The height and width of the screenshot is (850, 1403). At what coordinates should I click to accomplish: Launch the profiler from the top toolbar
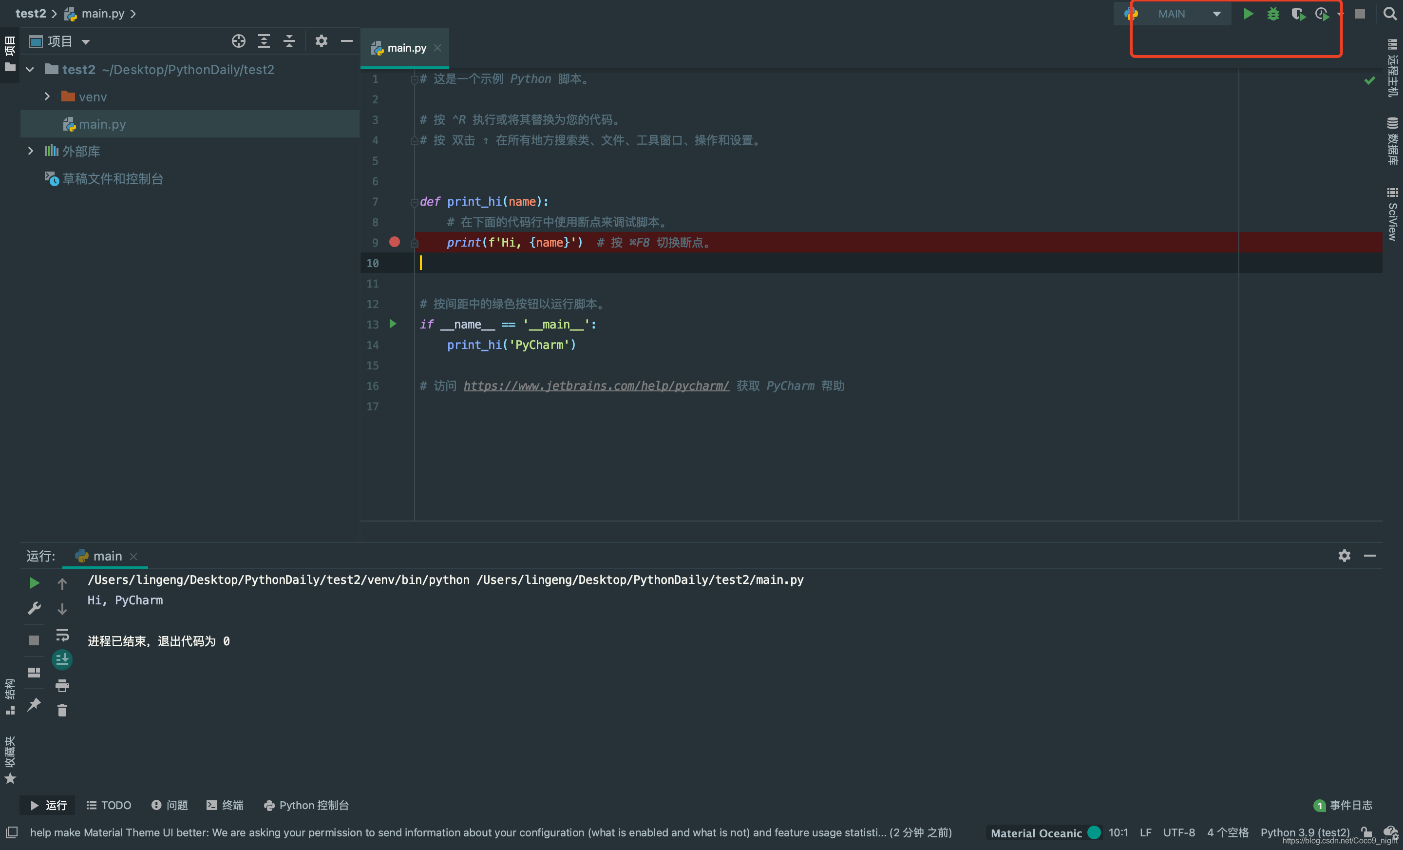pos(1322,14)
